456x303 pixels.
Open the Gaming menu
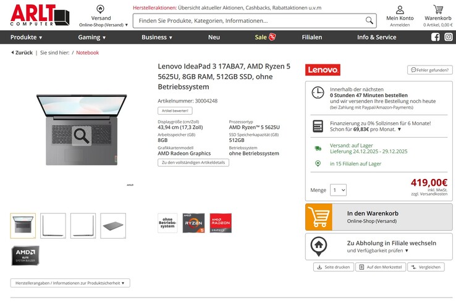tap(92, 37)
